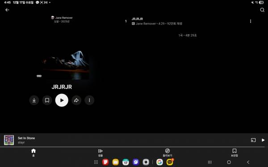Play the JRJRJR single
This screenshot has width=268, height=167.
[62, 100]
